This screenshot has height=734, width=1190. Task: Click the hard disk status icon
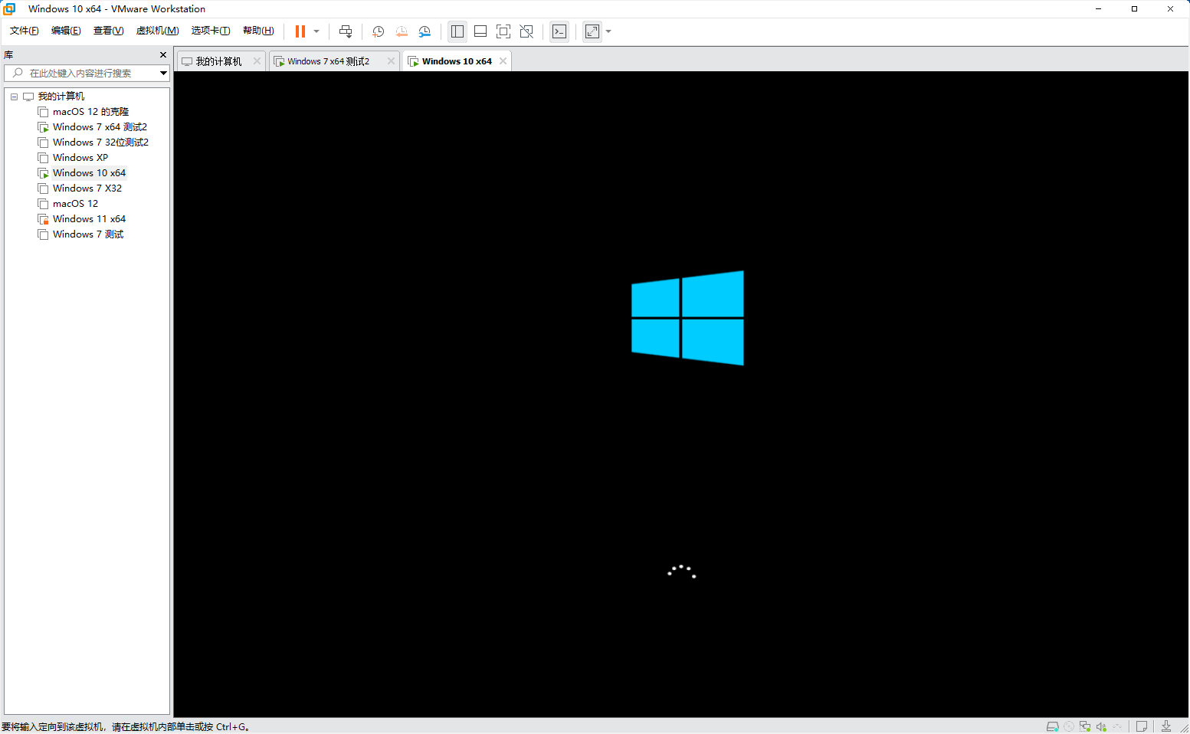point(1053,726)
